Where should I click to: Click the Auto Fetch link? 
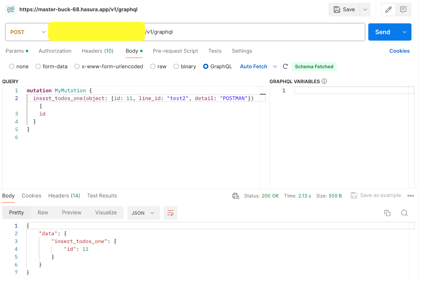254,66
